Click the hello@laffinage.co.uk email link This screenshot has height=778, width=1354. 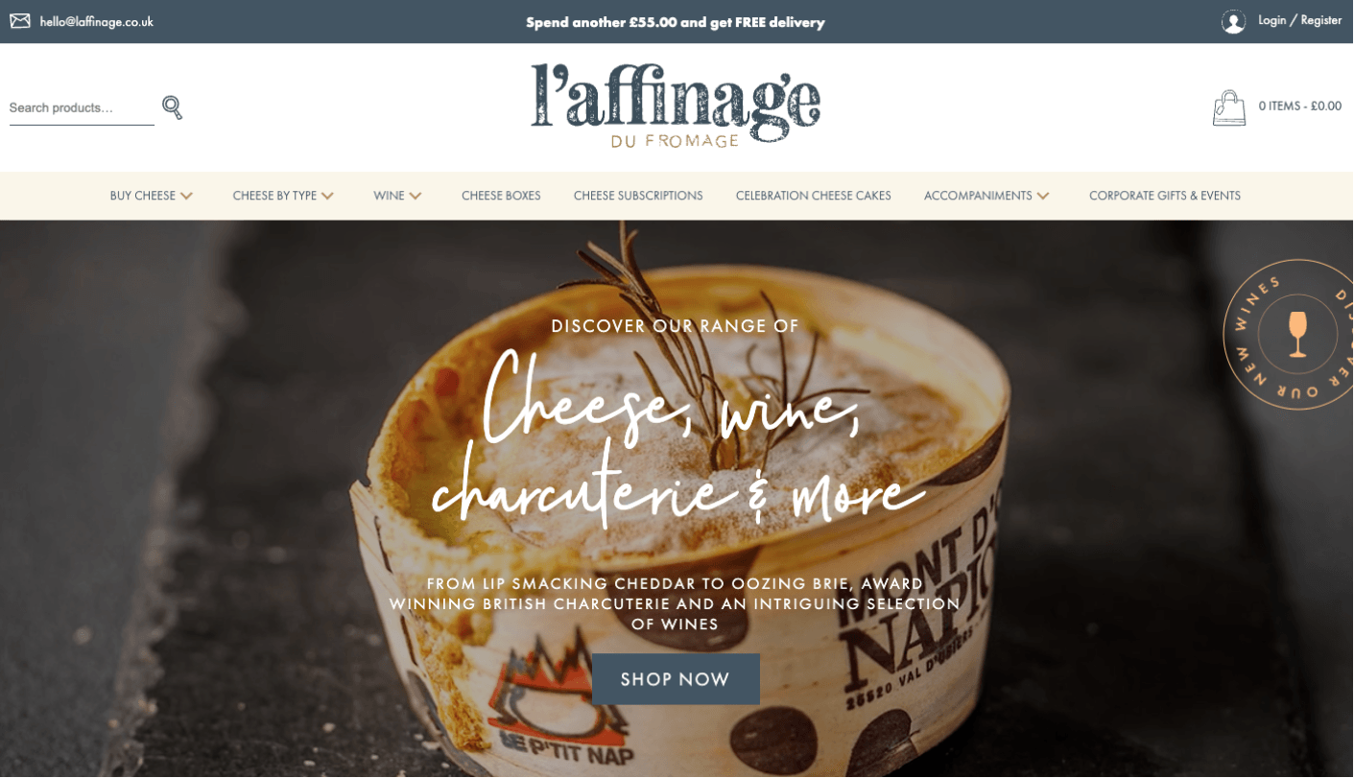click(96, 21)
